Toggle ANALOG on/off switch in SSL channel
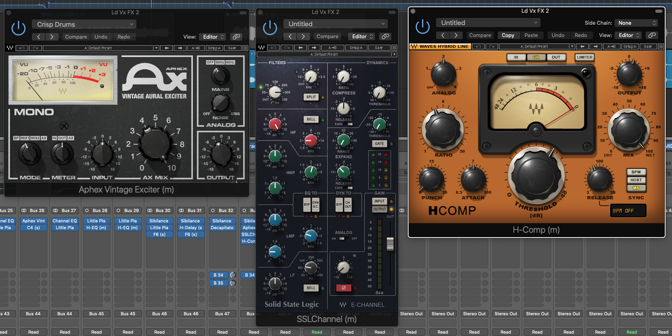This screenshot has width=672, height=336. point(343,238)
